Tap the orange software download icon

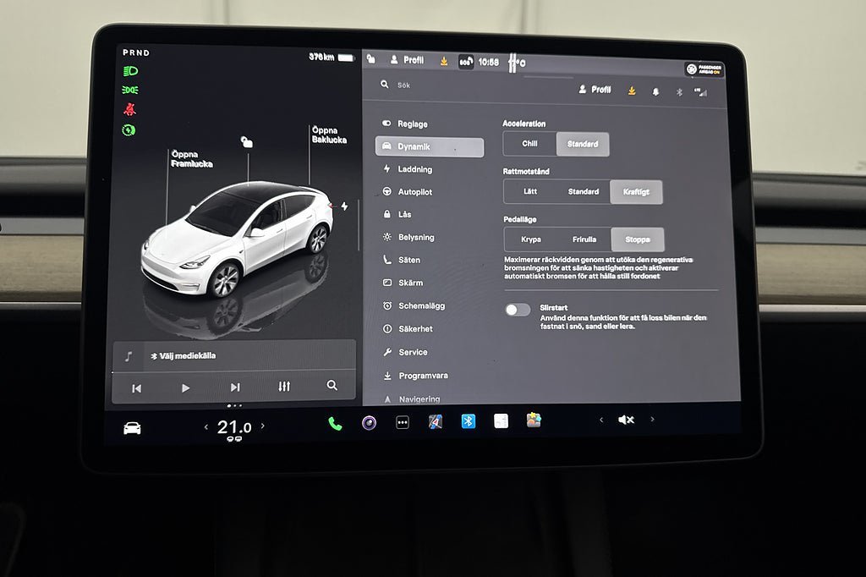tap(631, 91)
